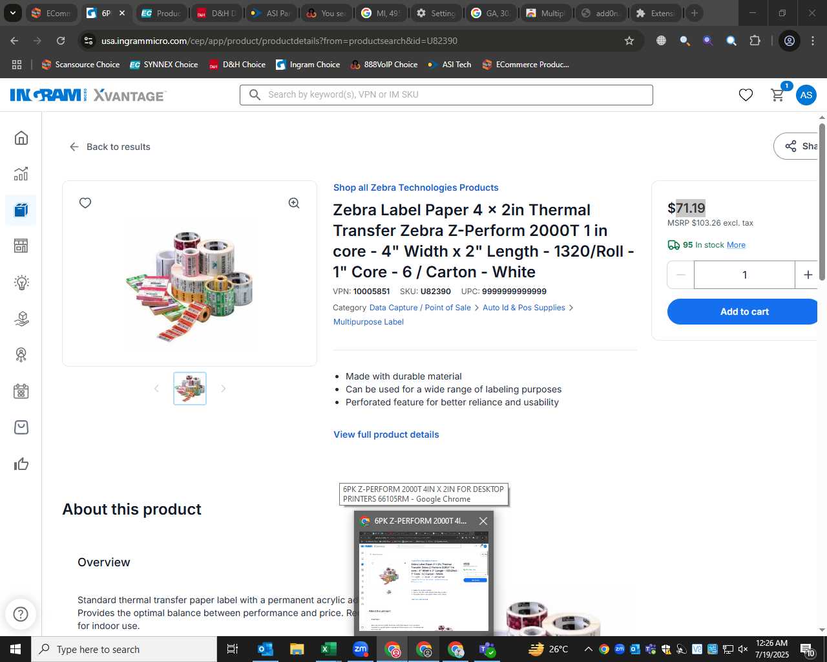
Task: Reload the page in Chrome
Action: point(61,41)
